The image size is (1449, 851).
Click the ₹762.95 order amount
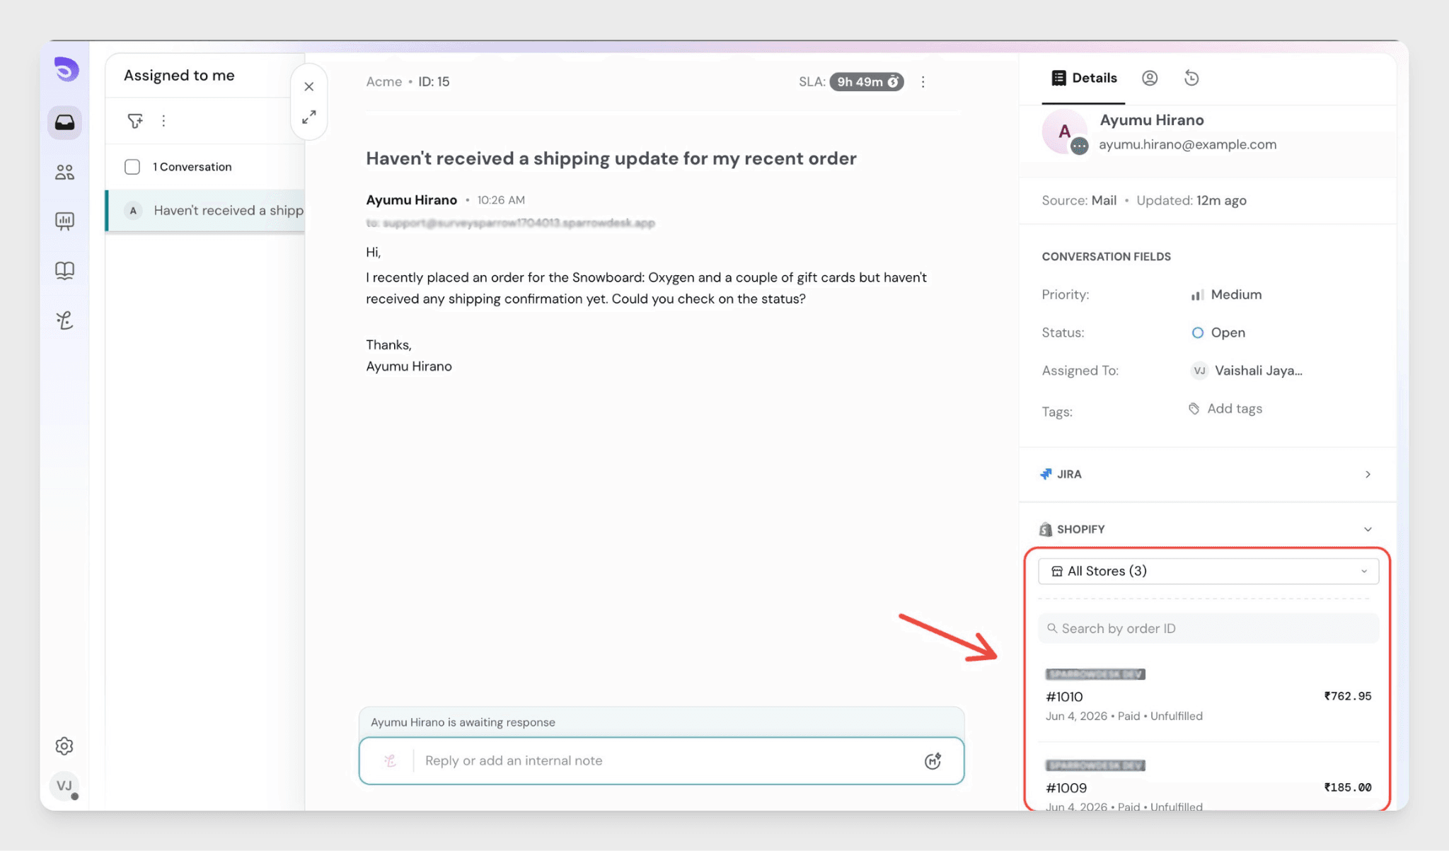1348,696
